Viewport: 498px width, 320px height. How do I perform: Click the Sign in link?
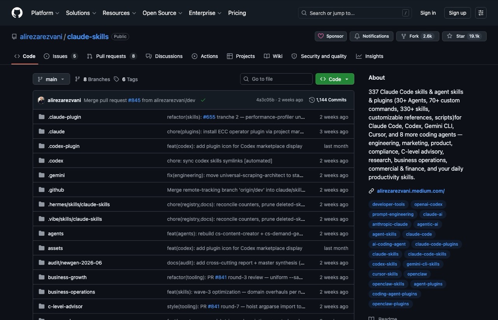[x=428, y=13]
